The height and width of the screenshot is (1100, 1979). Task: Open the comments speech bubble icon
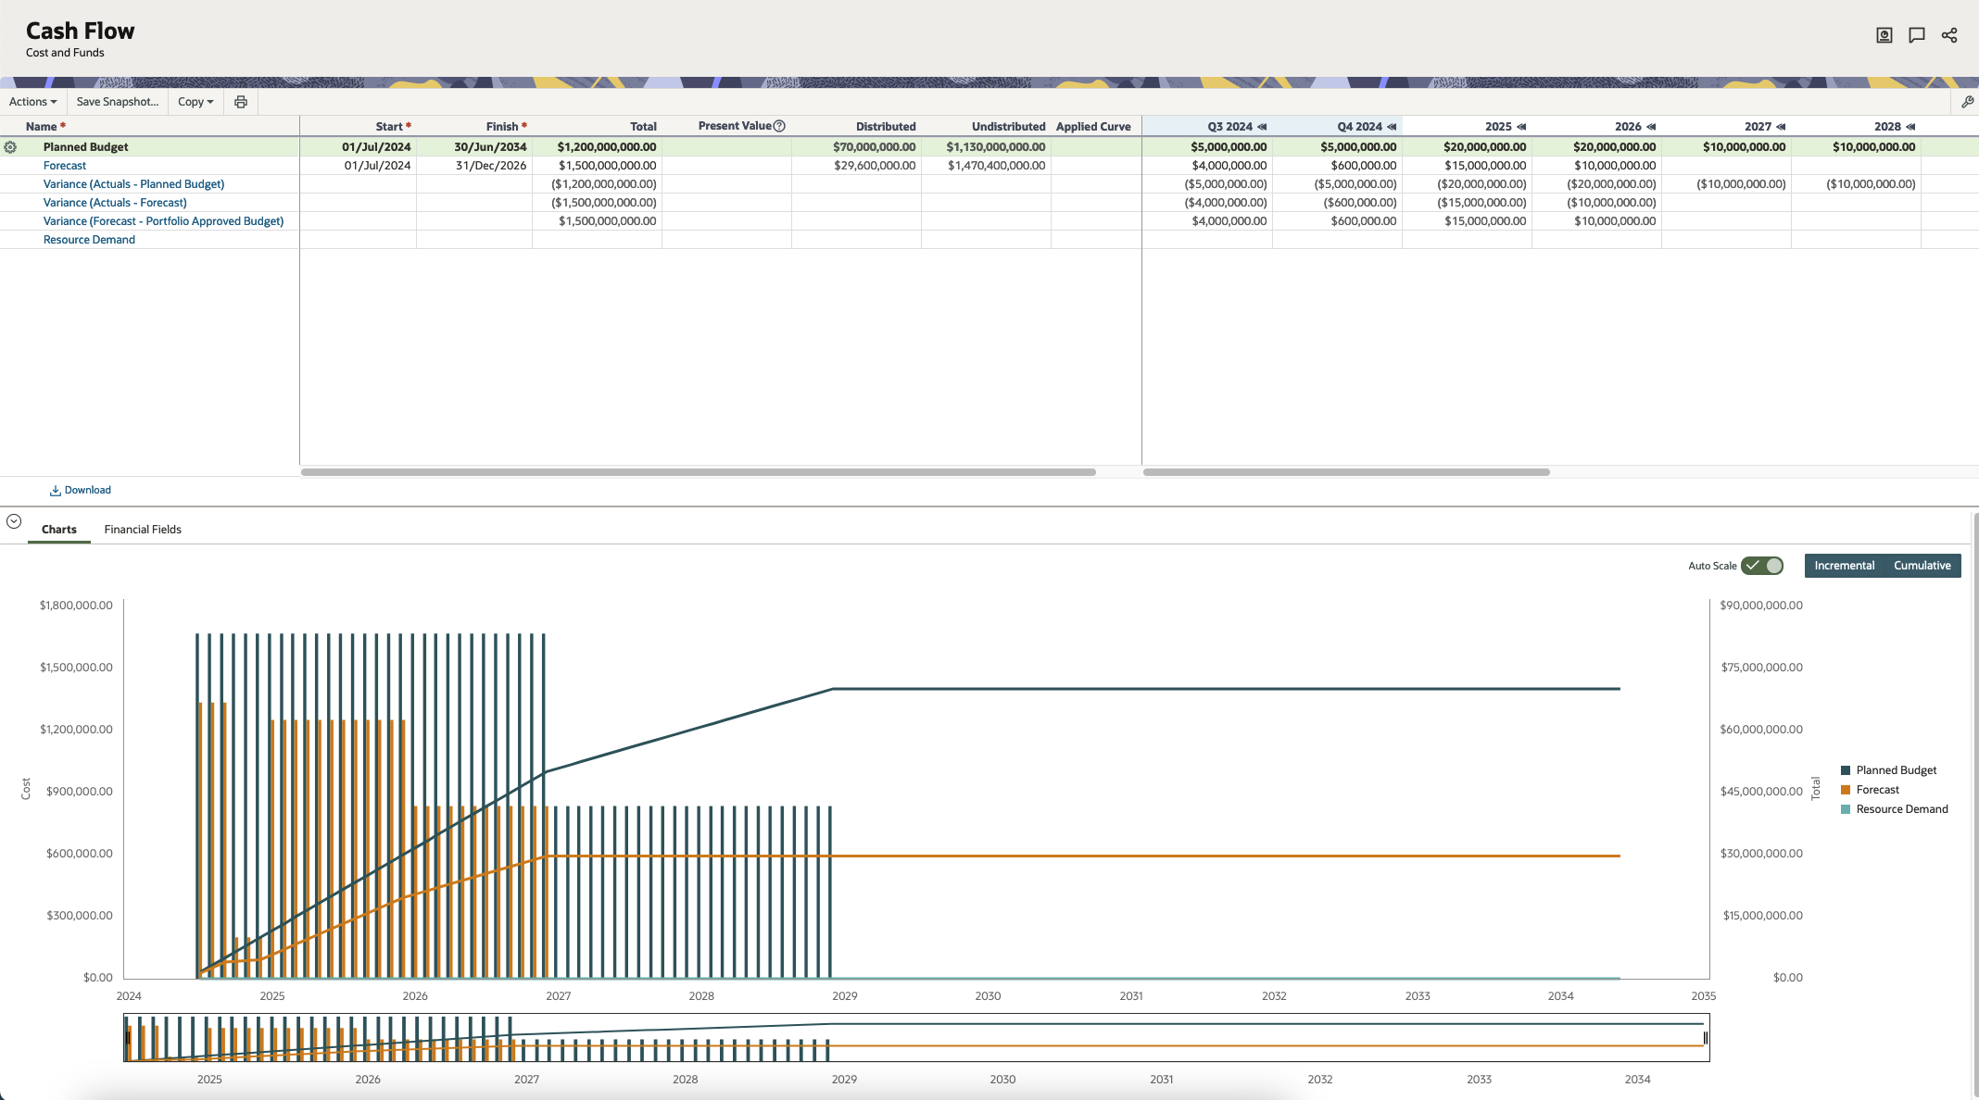coord(1917,35)
